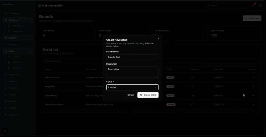
Task: Open Refunds in the sidebar
Action: tap(19, 68)
